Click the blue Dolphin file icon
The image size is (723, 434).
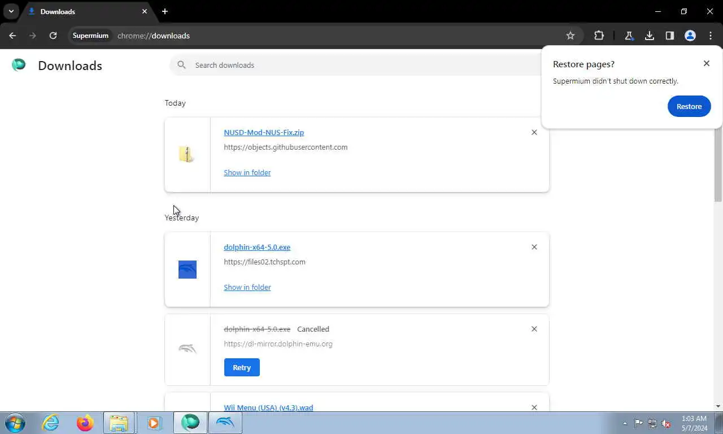pos(188,270)
